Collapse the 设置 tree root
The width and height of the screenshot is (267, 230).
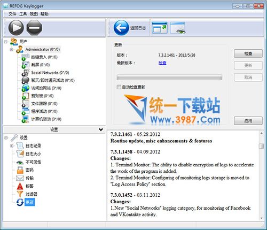tap(6, 137)
